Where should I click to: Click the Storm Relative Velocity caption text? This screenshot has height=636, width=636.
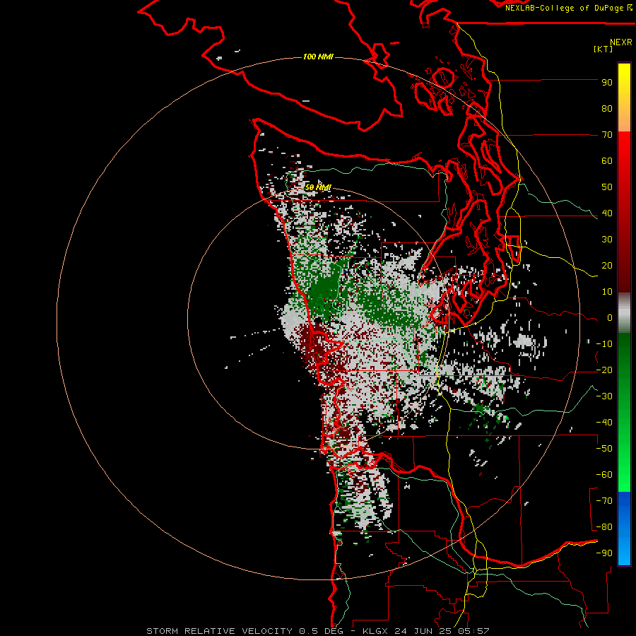point(317,631)
